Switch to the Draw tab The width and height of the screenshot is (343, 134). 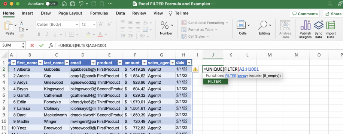(46, 13)
